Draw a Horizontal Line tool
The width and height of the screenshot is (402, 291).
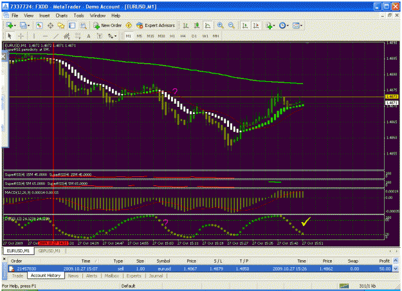click(45, 36)
